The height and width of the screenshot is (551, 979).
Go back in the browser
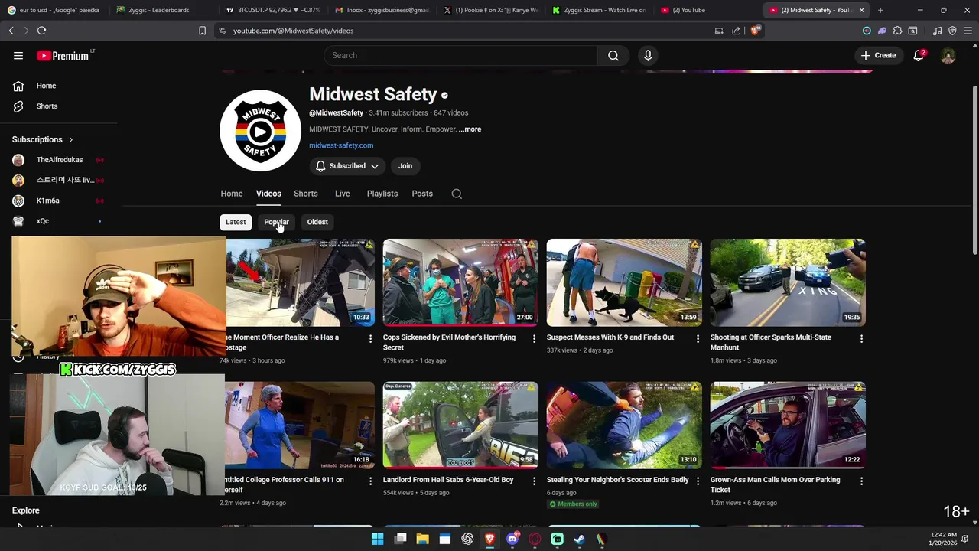pyautogui.click(x=11, y=31)
